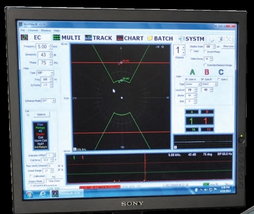
Task: Toggle the Gate A checkbox
Action: click(186, 79)
